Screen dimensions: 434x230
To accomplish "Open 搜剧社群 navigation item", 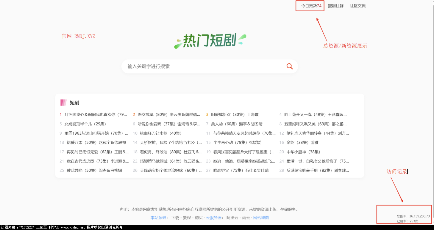I will 335,6.
